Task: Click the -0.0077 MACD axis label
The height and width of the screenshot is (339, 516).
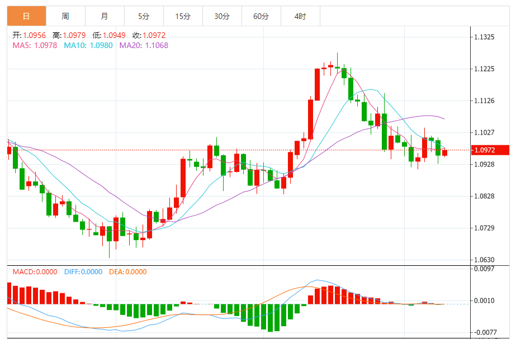Action: [x=484, y=332]
